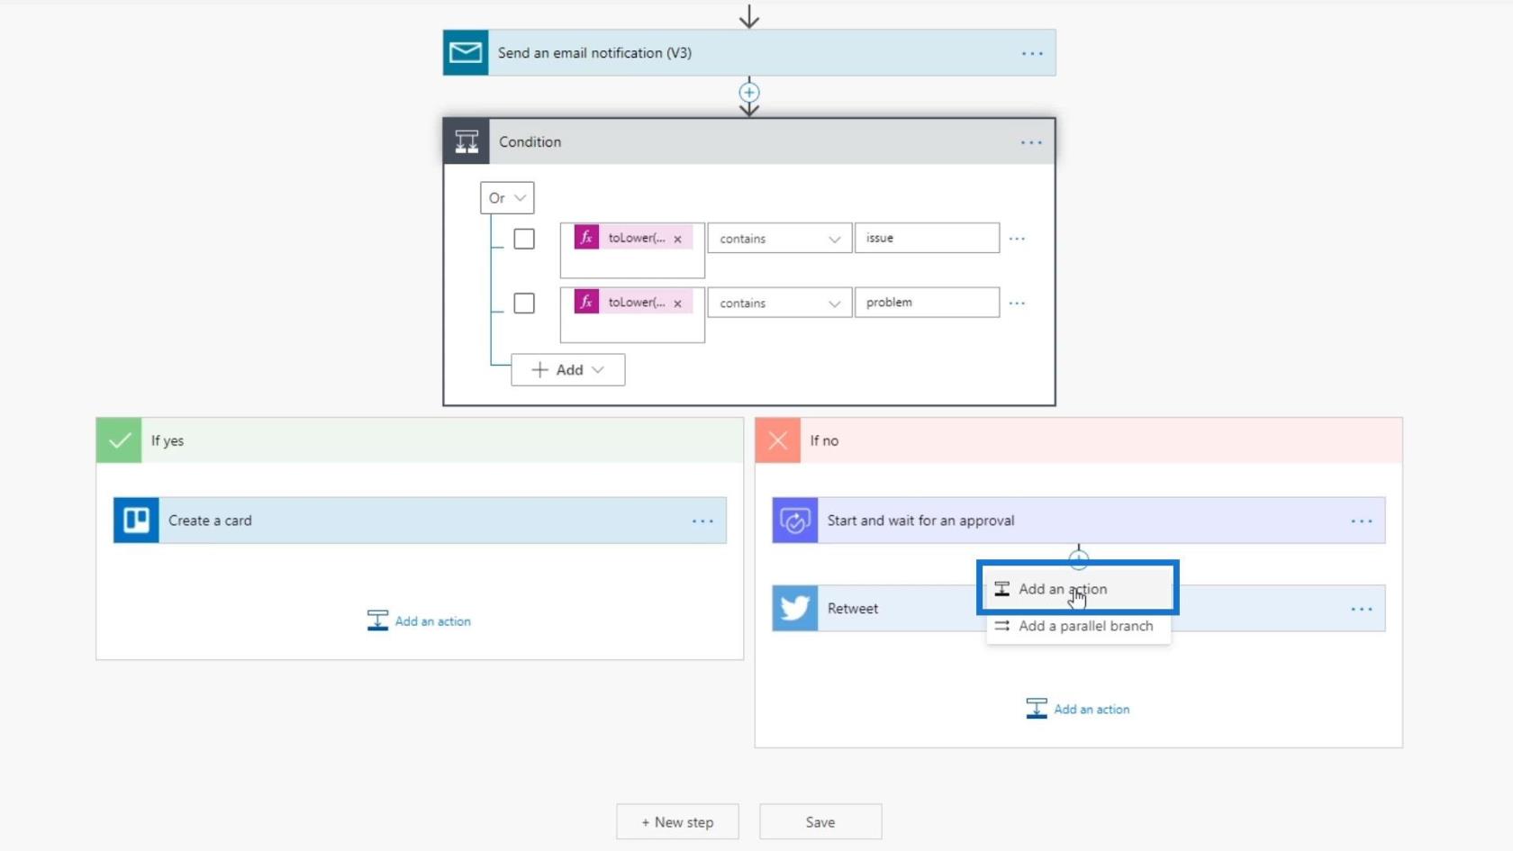The height and width of the screenshot is (851, 1513).
Task: Click the Send an email notification (V3) title
Action: coord(594,53)
